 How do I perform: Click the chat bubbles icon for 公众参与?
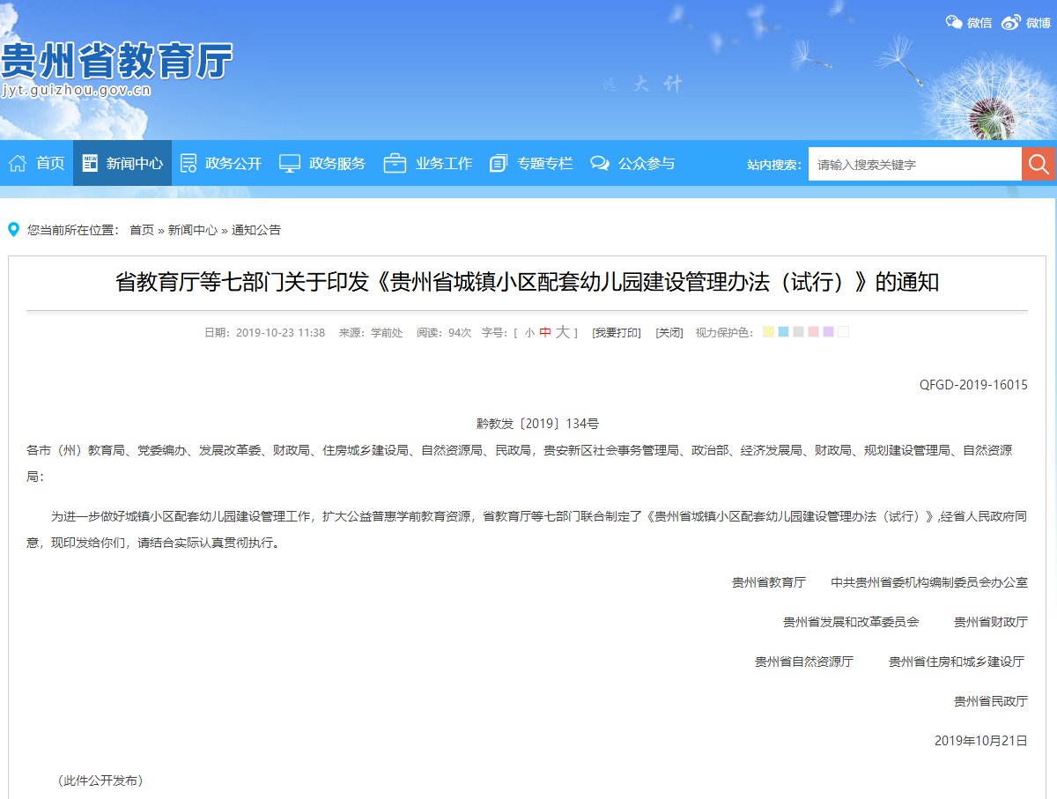[x=600, y=163]
